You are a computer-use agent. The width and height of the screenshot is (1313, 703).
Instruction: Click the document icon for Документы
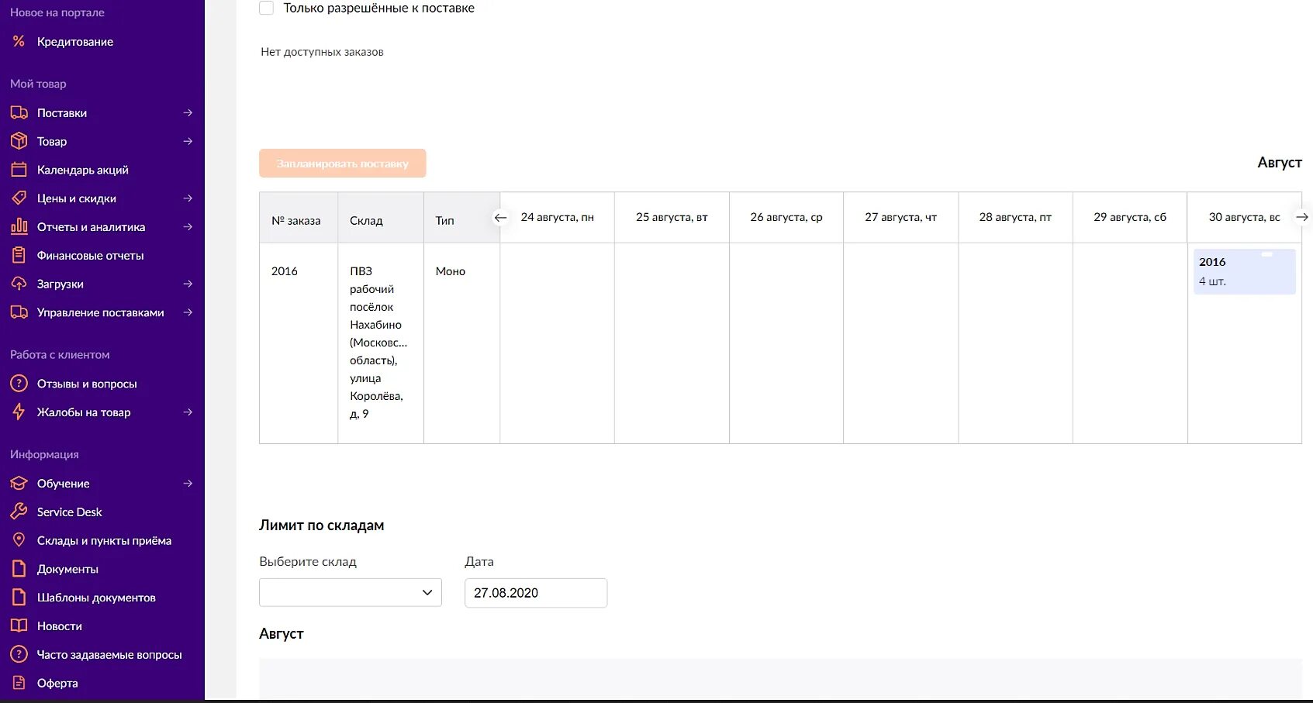coord(19,569)
